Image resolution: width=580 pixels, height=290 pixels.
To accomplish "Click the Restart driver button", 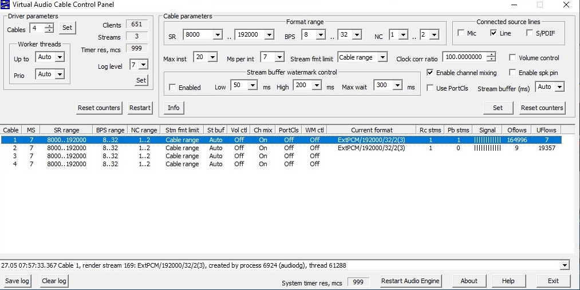I will click(140, 108).
